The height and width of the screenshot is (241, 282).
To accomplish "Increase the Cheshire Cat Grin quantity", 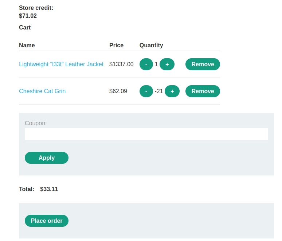I will (x=172, y=91).
